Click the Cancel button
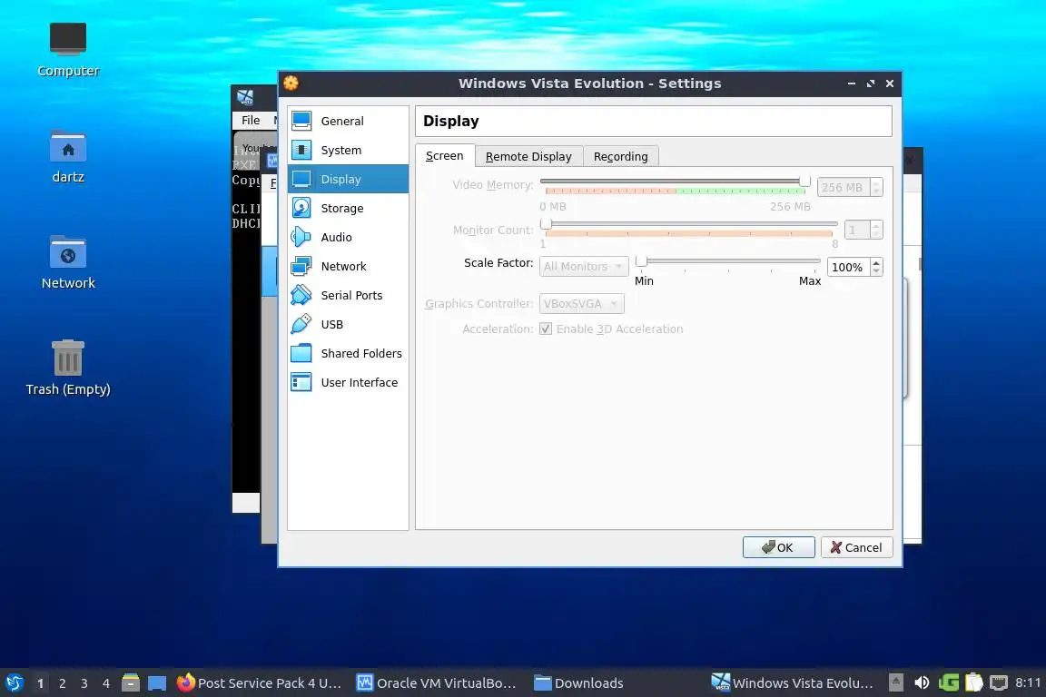 point(856,547)
